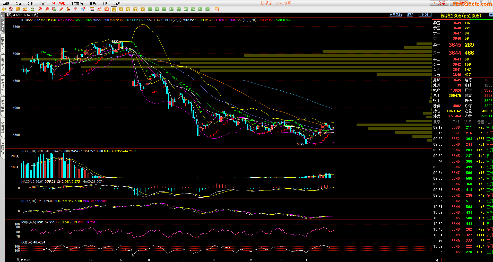Switch to 15-minute period
Image resolution: width=493 pixels, height=262 pixels.
171,9
